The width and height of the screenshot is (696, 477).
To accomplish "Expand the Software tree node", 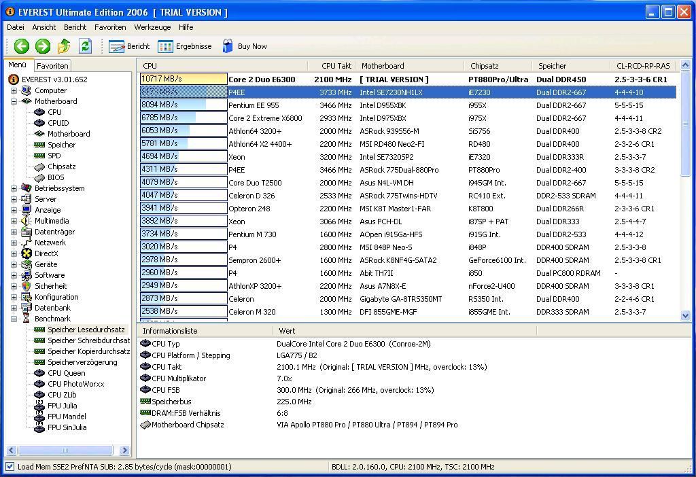I will (x=14, y=276).
